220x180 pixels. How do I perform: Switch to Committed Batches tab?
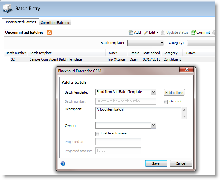tap(55, 23)
